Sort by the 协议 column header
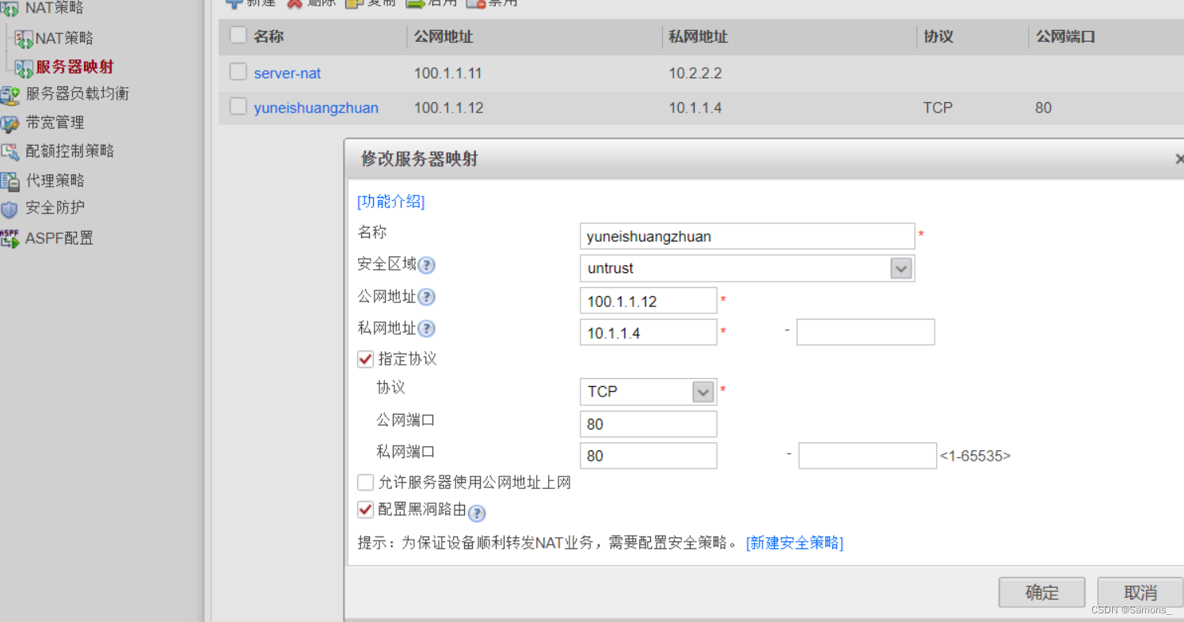 (938, 36)
